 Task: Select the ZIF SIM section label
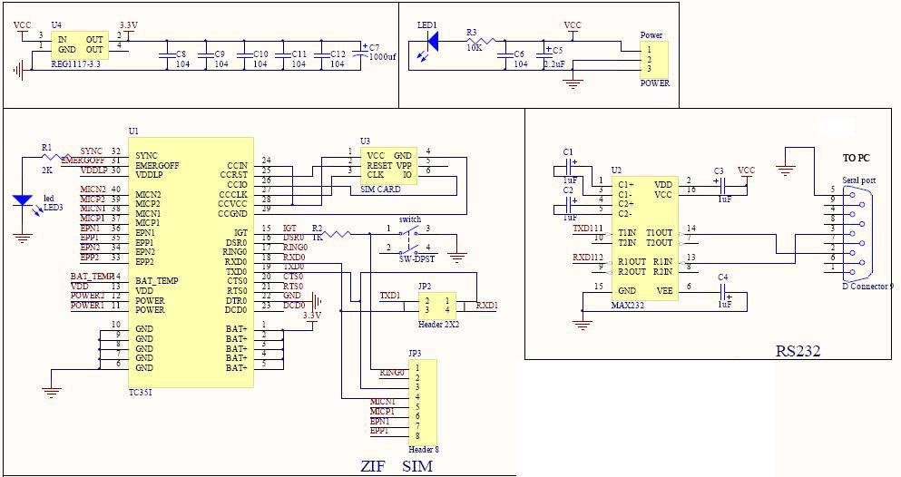point(396,466)
